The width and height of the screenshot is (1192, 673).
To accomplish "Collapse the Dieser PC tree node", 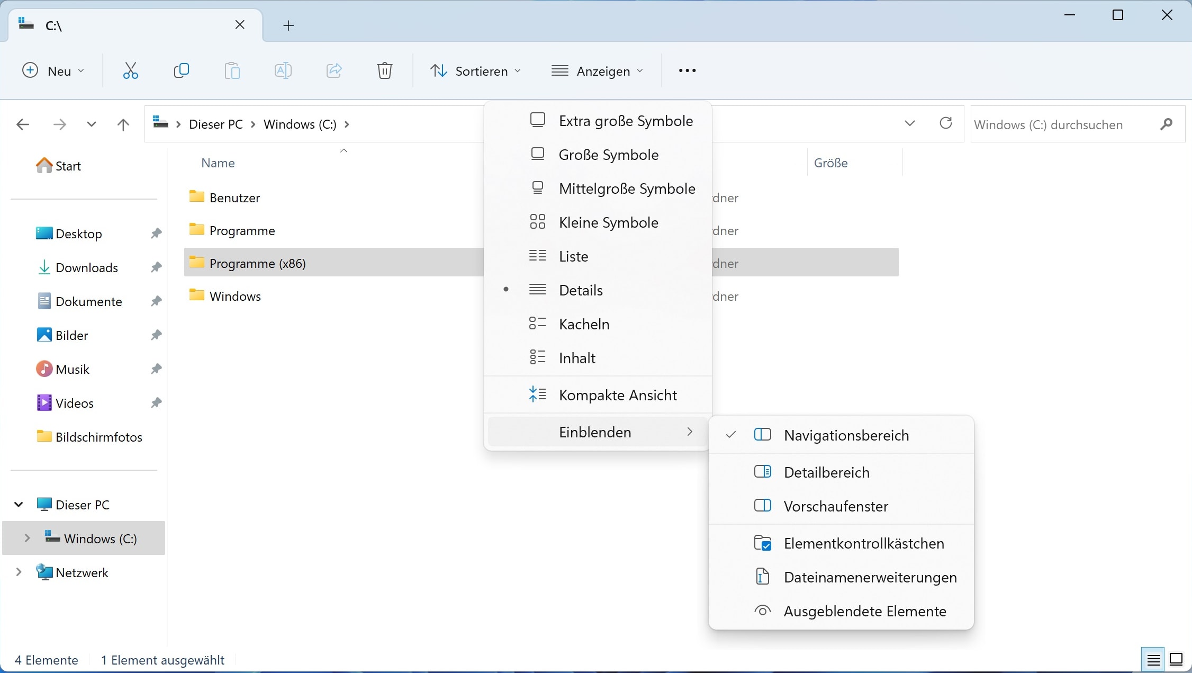I will coord(19,504).
